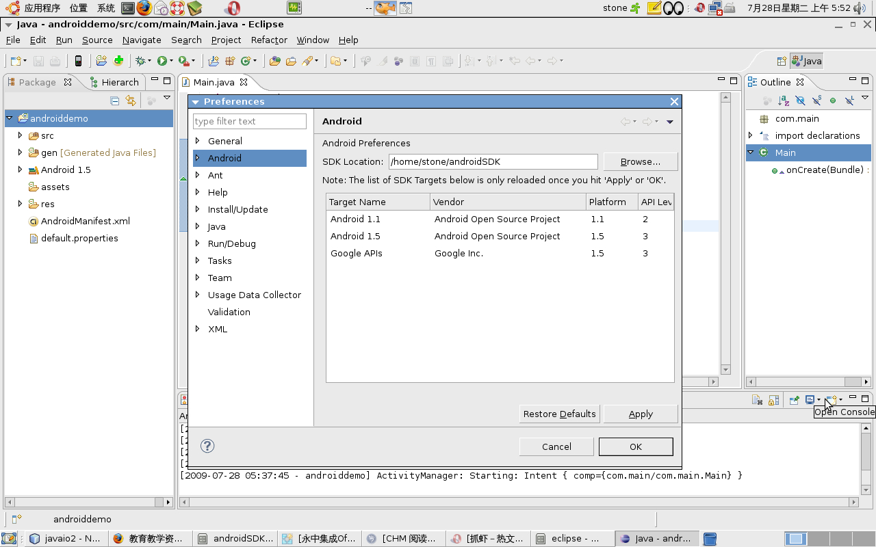The height and width of the screenshot is (547, 876).
Task: Toggle Scroll Lock in the Console
Action: pyautogui.click(x=773, y=401)
